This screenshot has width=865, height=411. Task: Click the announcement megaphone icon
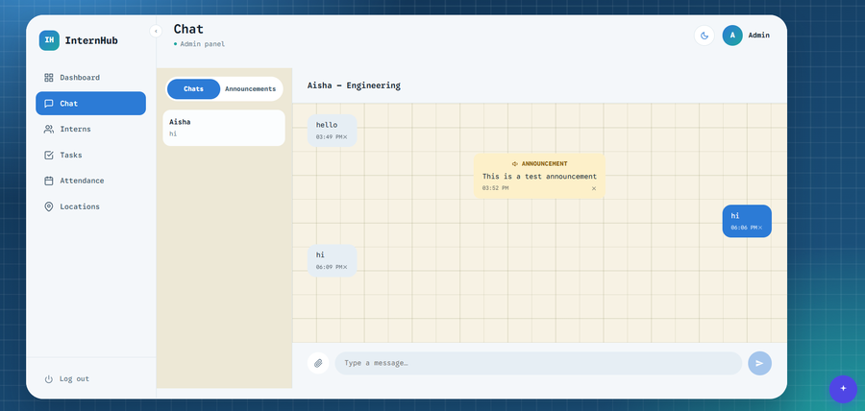pyautogui.click(x=515, y=164)
